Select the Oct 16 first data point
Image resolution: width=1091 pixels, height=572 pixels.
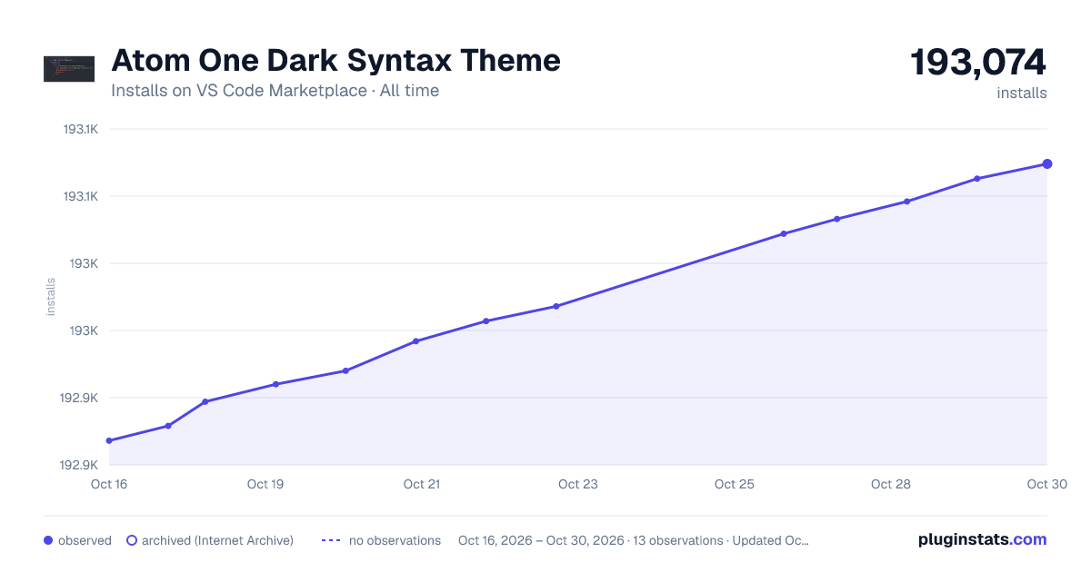(109, 440)
